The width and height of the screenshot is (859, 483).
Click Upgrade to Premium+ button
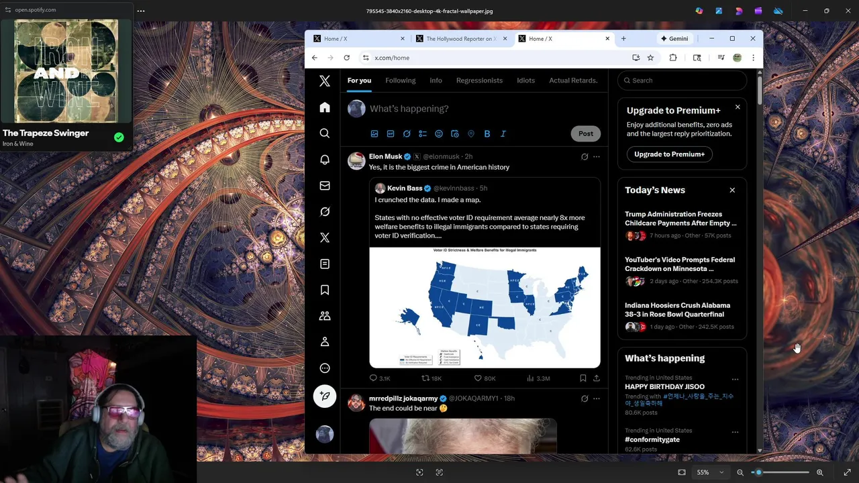[670, 154]
